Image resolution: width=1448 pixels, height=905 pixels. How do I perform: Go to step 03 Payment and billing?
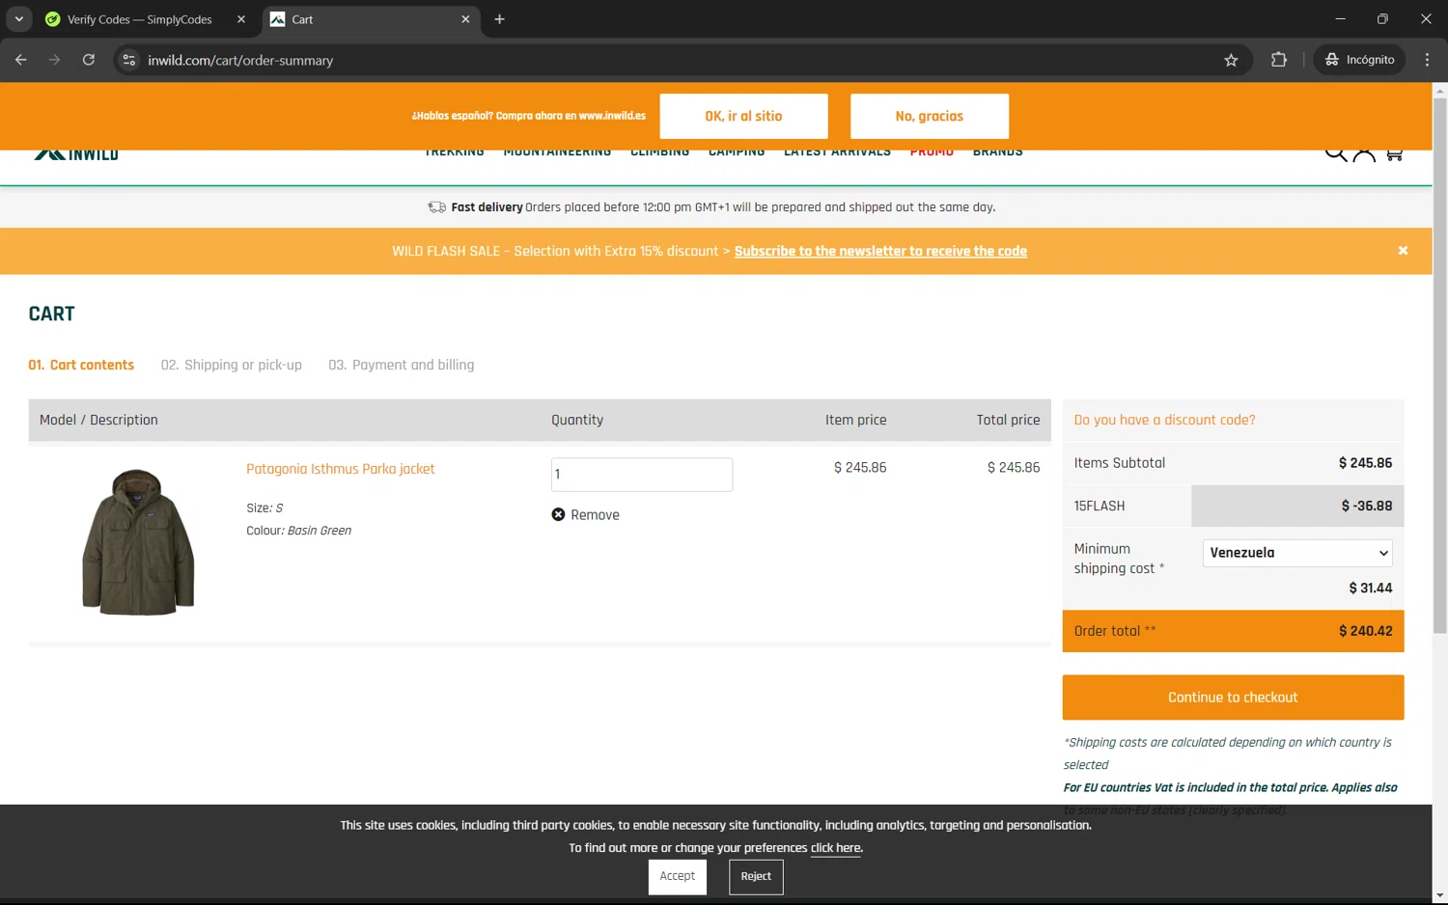(x=402, y=365)
